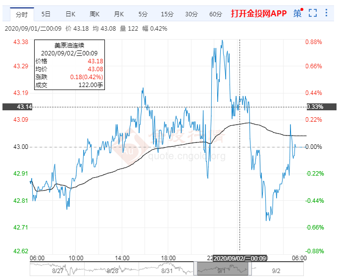Select the 5分 interval tab
The width and height of the screenshot is (339, 277).
coord(143,14)
